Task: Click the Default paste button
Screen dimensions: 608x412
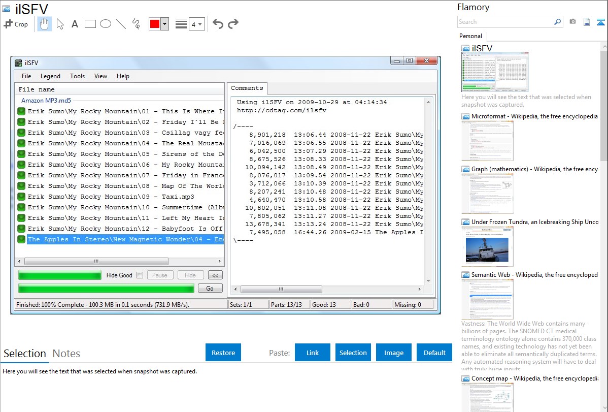Action: pyautogui.click(x=434, y=353)
